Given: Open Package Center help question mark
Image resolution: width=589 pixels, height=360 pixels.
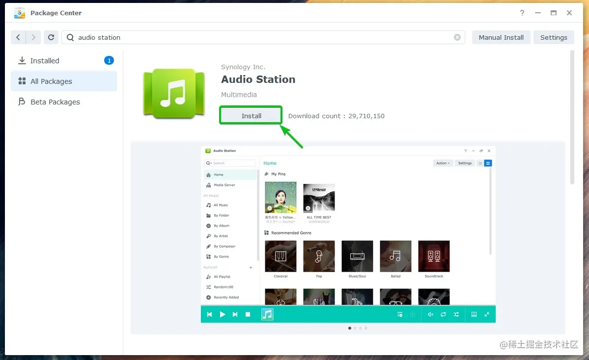Looking at the screenshot, I should (522, 13).
